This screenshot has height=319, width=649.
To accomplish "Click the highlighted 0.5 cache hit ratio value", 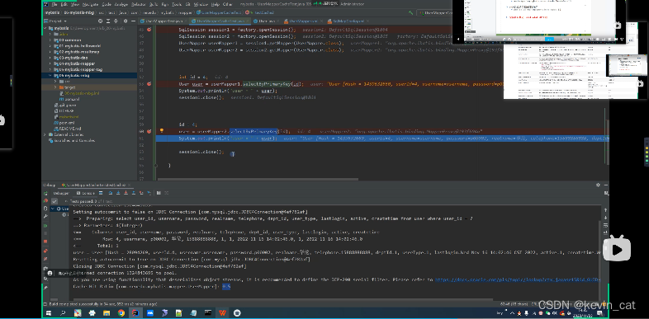I will pyautogui.click(x=226, y=286).
